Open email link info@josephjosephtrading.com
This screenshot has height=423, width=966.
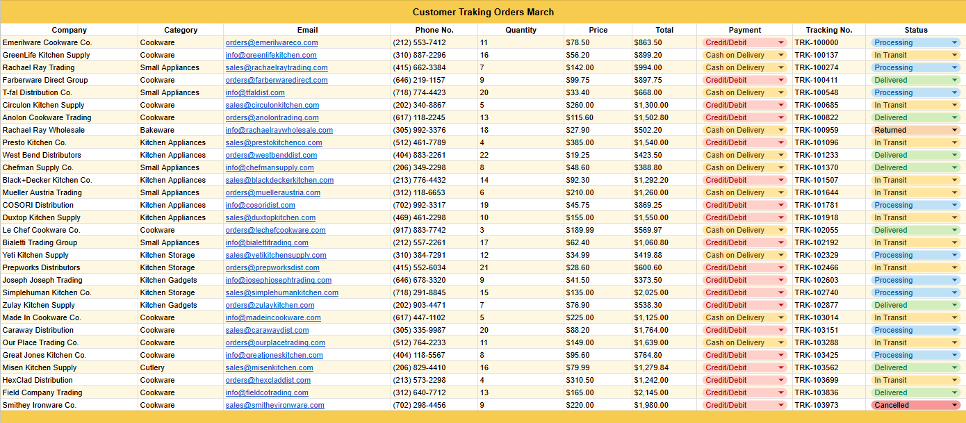[279, 280]
